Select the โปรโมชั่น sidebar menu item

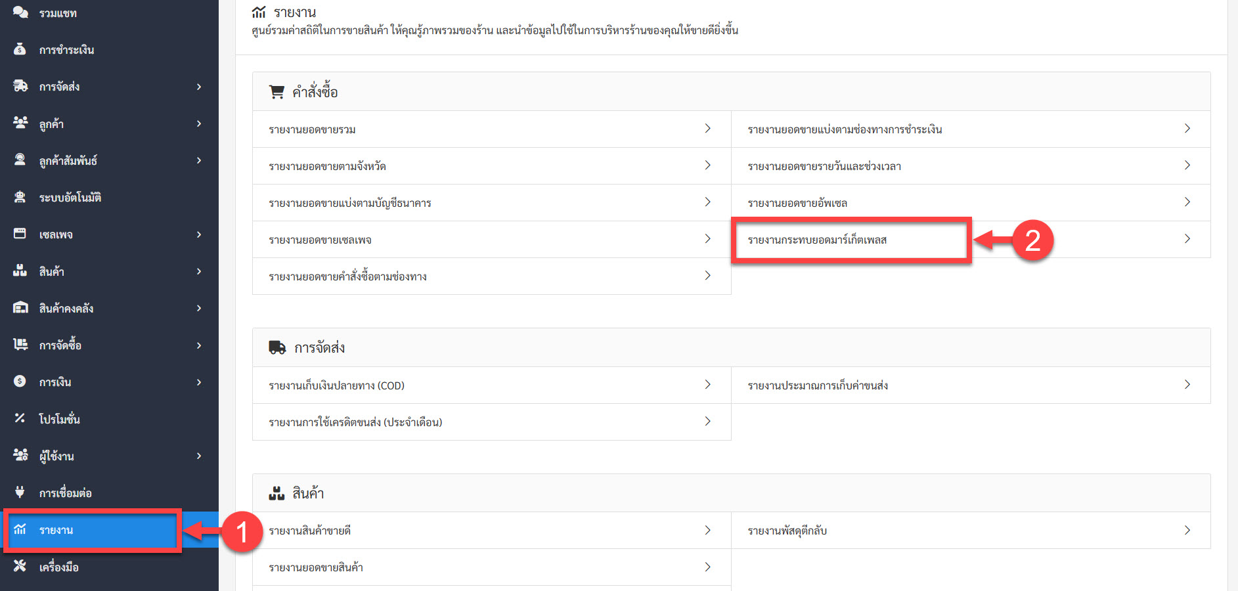(59, 419)
